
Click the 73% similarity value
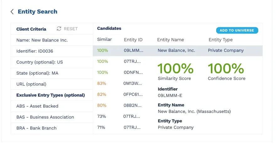(x=101, y=116)
